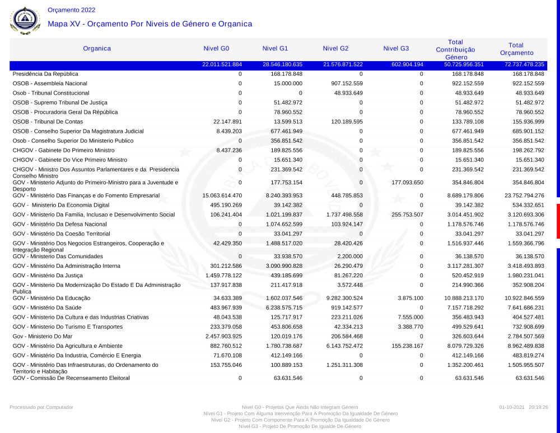Click the 'Processado por Computador' footer text
This screenshot has width=560, height=433.
(41, 407)
